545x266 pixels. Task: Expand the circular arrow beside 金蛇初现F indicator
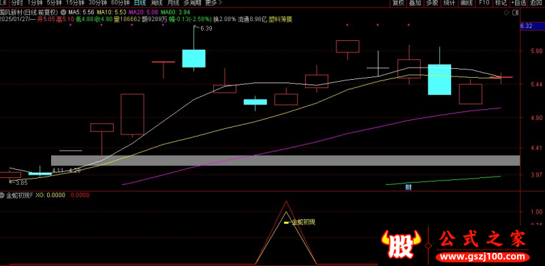pyautogui.click(x=3, y=195)
